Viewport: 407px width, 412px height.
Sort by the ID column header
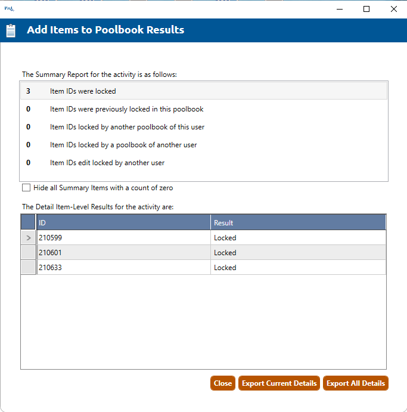tap(123, 223)
